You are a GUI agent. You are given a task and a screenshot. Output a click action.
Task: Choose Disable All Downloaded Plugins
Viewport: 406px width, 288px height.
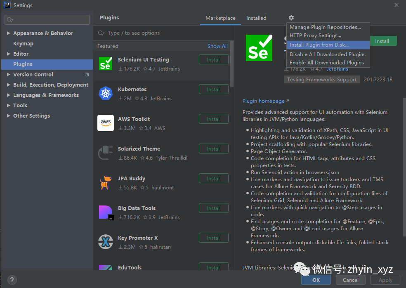(x=328, y=54)
